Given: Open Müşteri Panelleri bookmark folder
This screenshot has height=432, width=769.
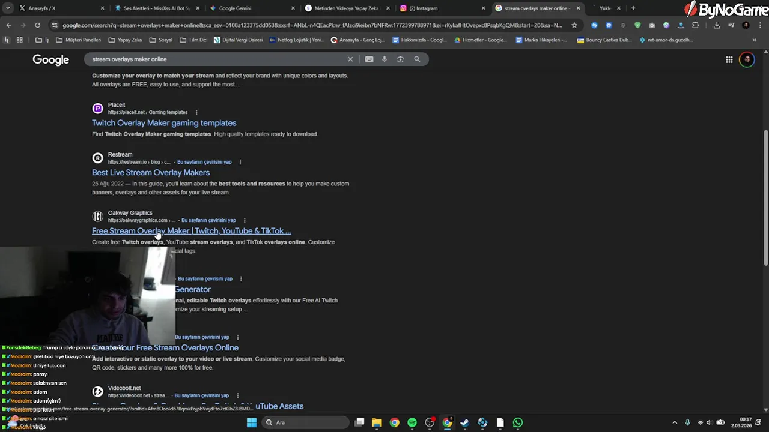Looking at the screenshot, I should pos(78,40).
